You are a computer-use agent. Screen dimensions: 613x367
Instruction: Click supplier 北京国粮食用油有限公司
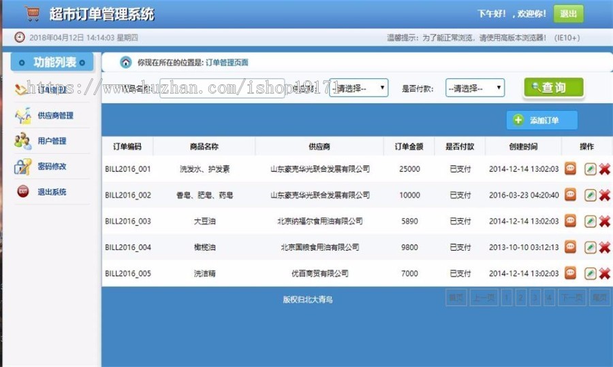[320, 247]
